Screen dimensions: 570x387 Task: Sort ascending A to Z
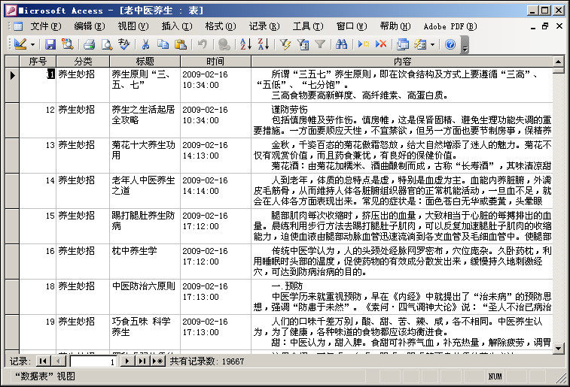pyautogui.click(x=245, y=44)
